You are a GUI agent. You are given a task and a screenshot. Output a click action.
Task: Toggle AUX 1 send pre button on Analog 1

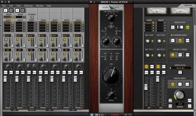(x=6, y=40)
